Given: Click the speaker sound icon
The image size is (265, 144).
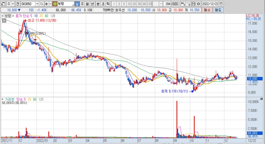Looking at the screenshot, I should tap(47, 4).
